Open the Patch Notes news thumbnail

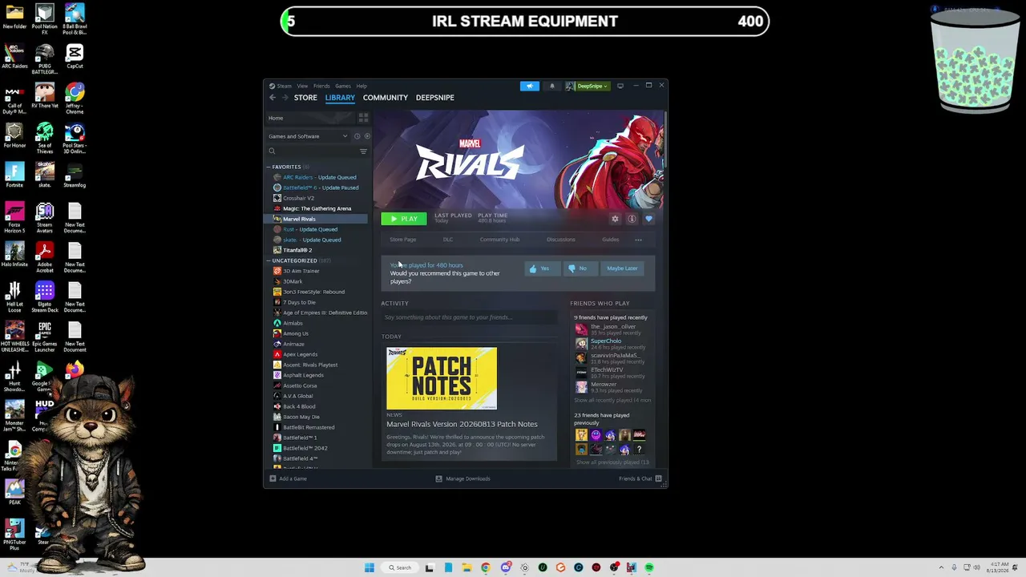(x=442, y=378)
